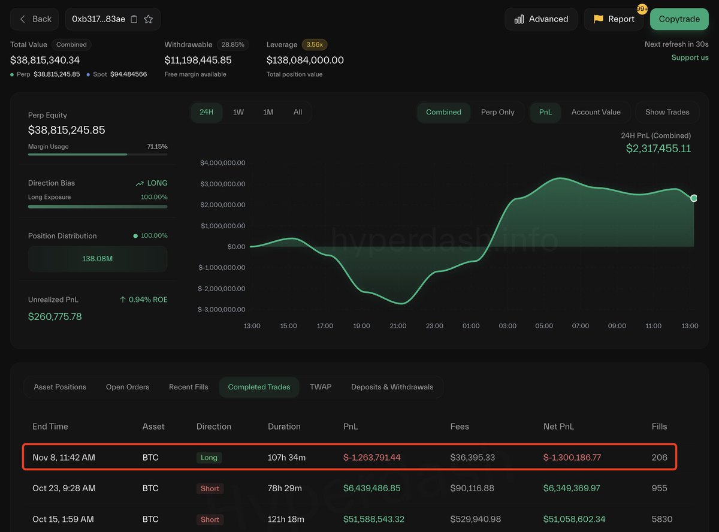Screen dimensions: 719x532
Task: Star this wallet address as favorite
Action: (149, 19)
